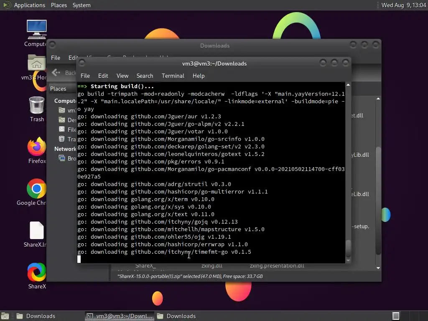Click the terminal scrollbar thumb
The width and height of the screenshot is (428, 321).
(348, 248)
